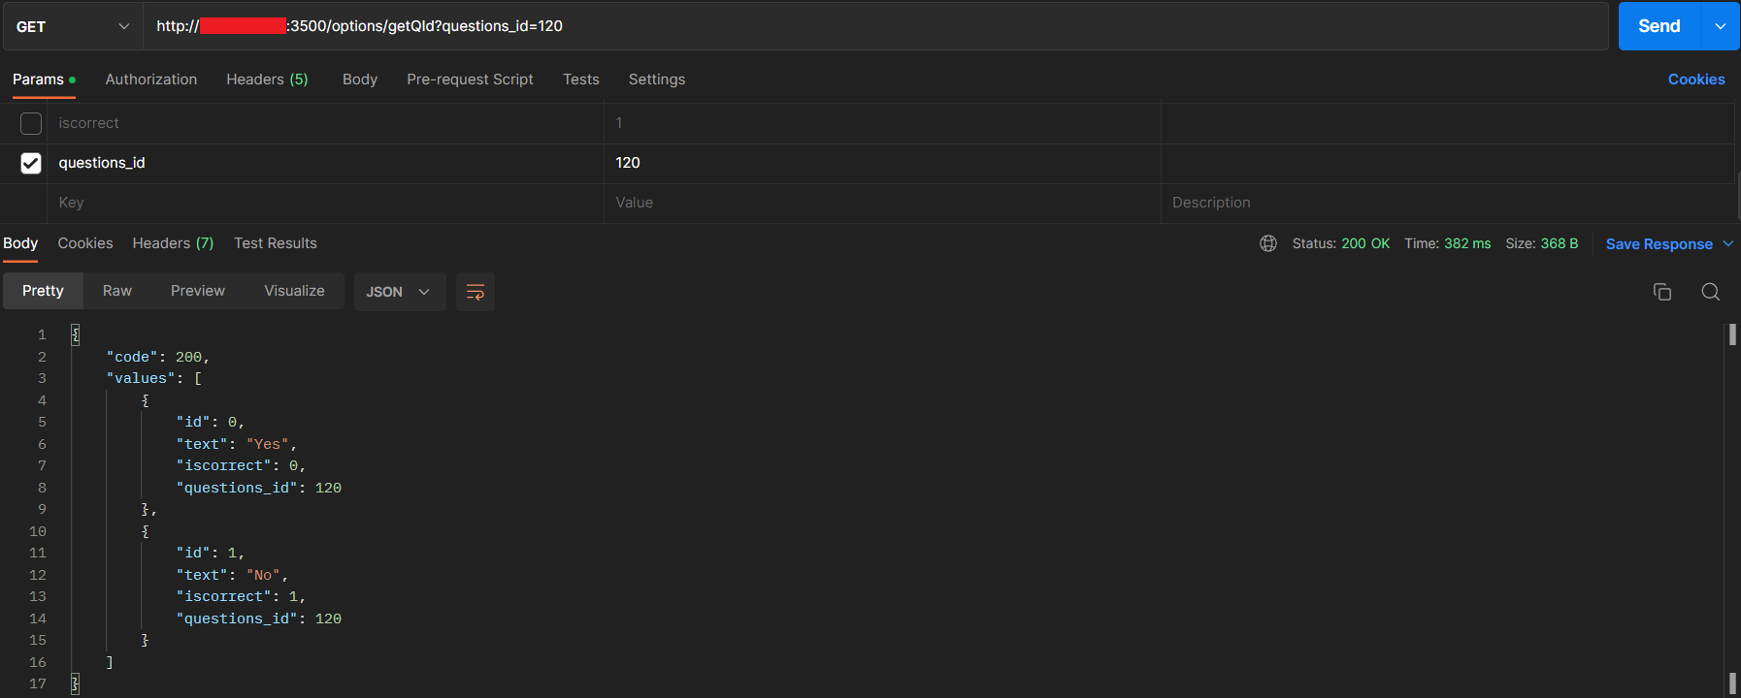View the Test Results tab

coord(275,243)
